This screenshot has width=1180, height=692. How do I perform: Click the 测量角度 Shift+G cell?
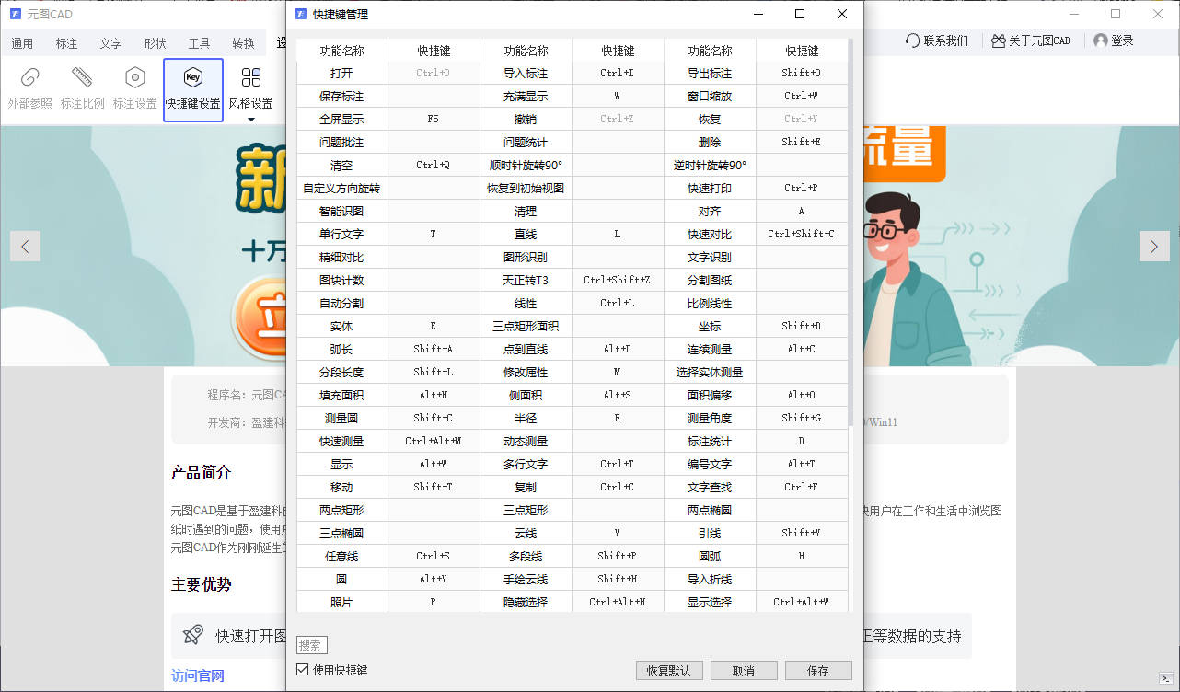tap(802, 418)
